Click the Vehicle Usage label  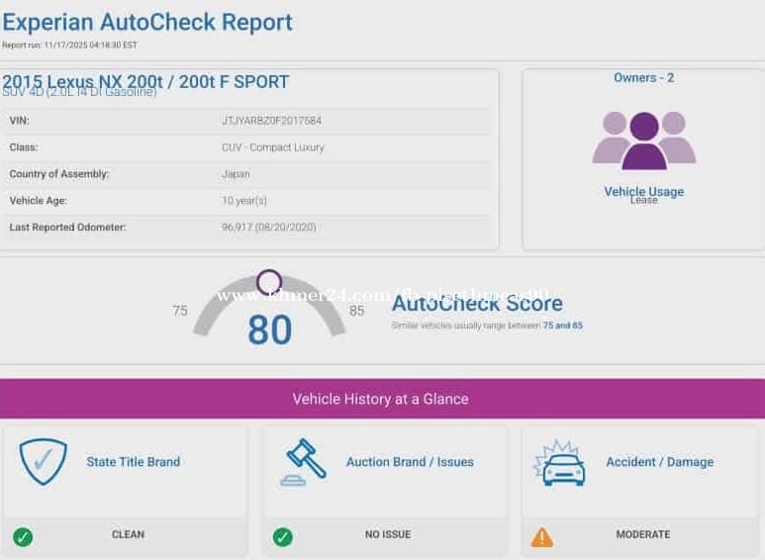[x=643, y=191]
